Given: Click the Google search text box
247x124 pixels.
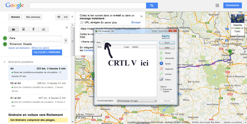Looking at the screenshot, I should pos(88,6).
